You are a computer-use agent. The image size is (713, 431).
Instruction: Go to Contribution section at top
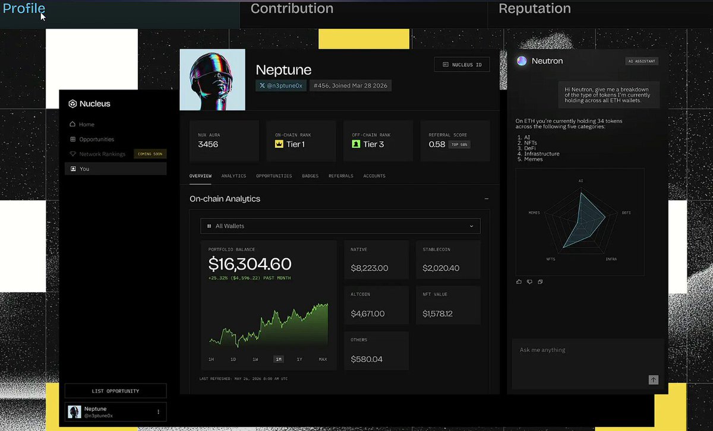tap(292, 9)
